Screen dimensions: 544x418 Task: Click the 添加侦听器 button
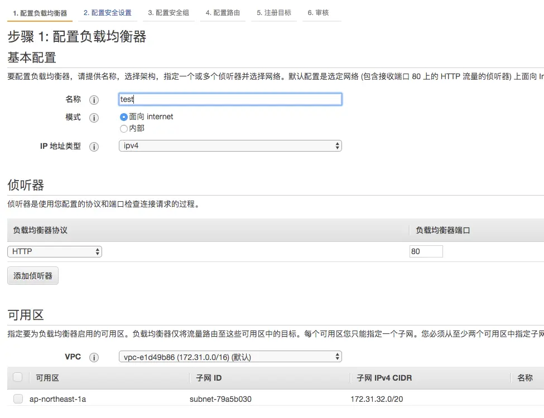click(x=32, y=276)
